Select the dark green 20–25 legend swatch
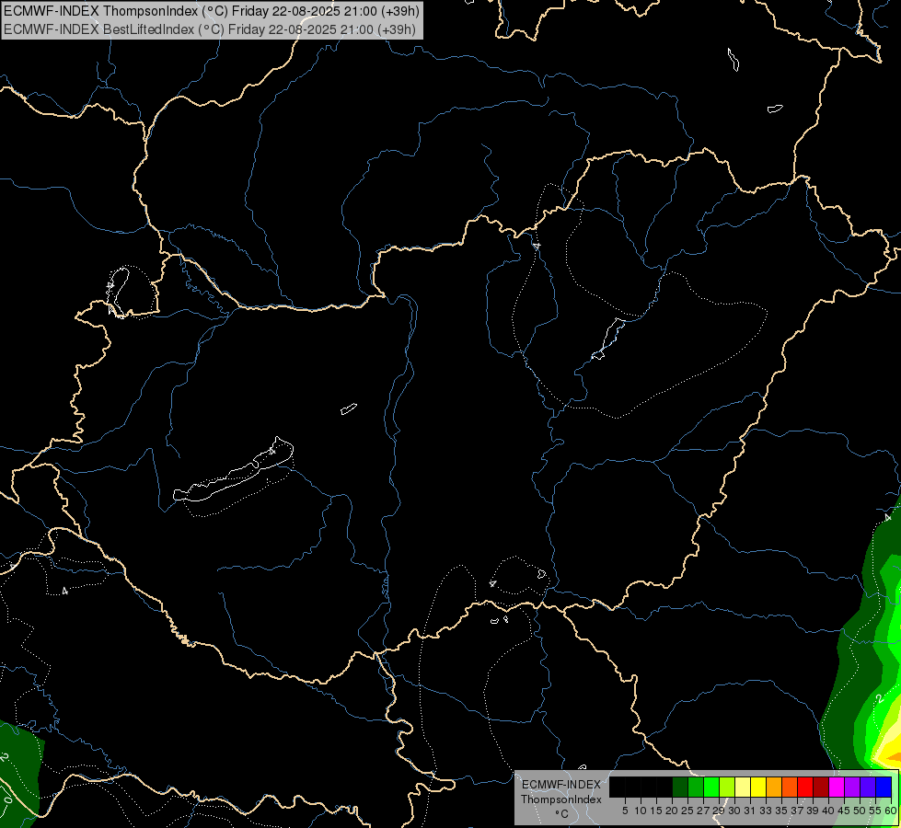The width and height of the screenshot is (901, 828). point(680,787)
